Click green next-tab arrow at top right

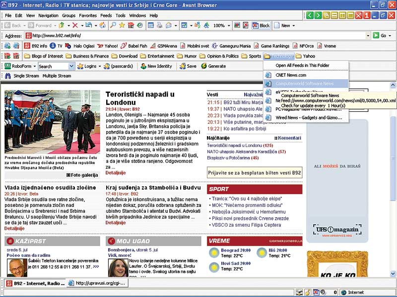pyautogui.click(x=318, y=15)
